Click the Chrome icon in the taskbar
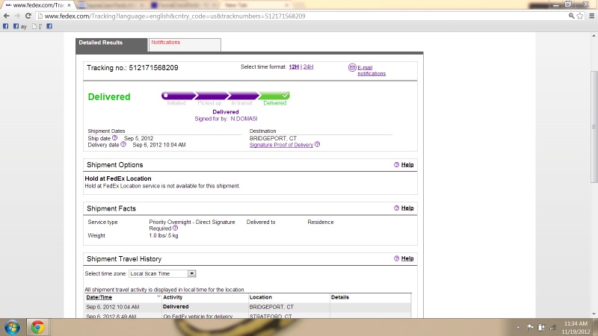The width and height of the screenshot is (598, 336). (x=37, y=327)
